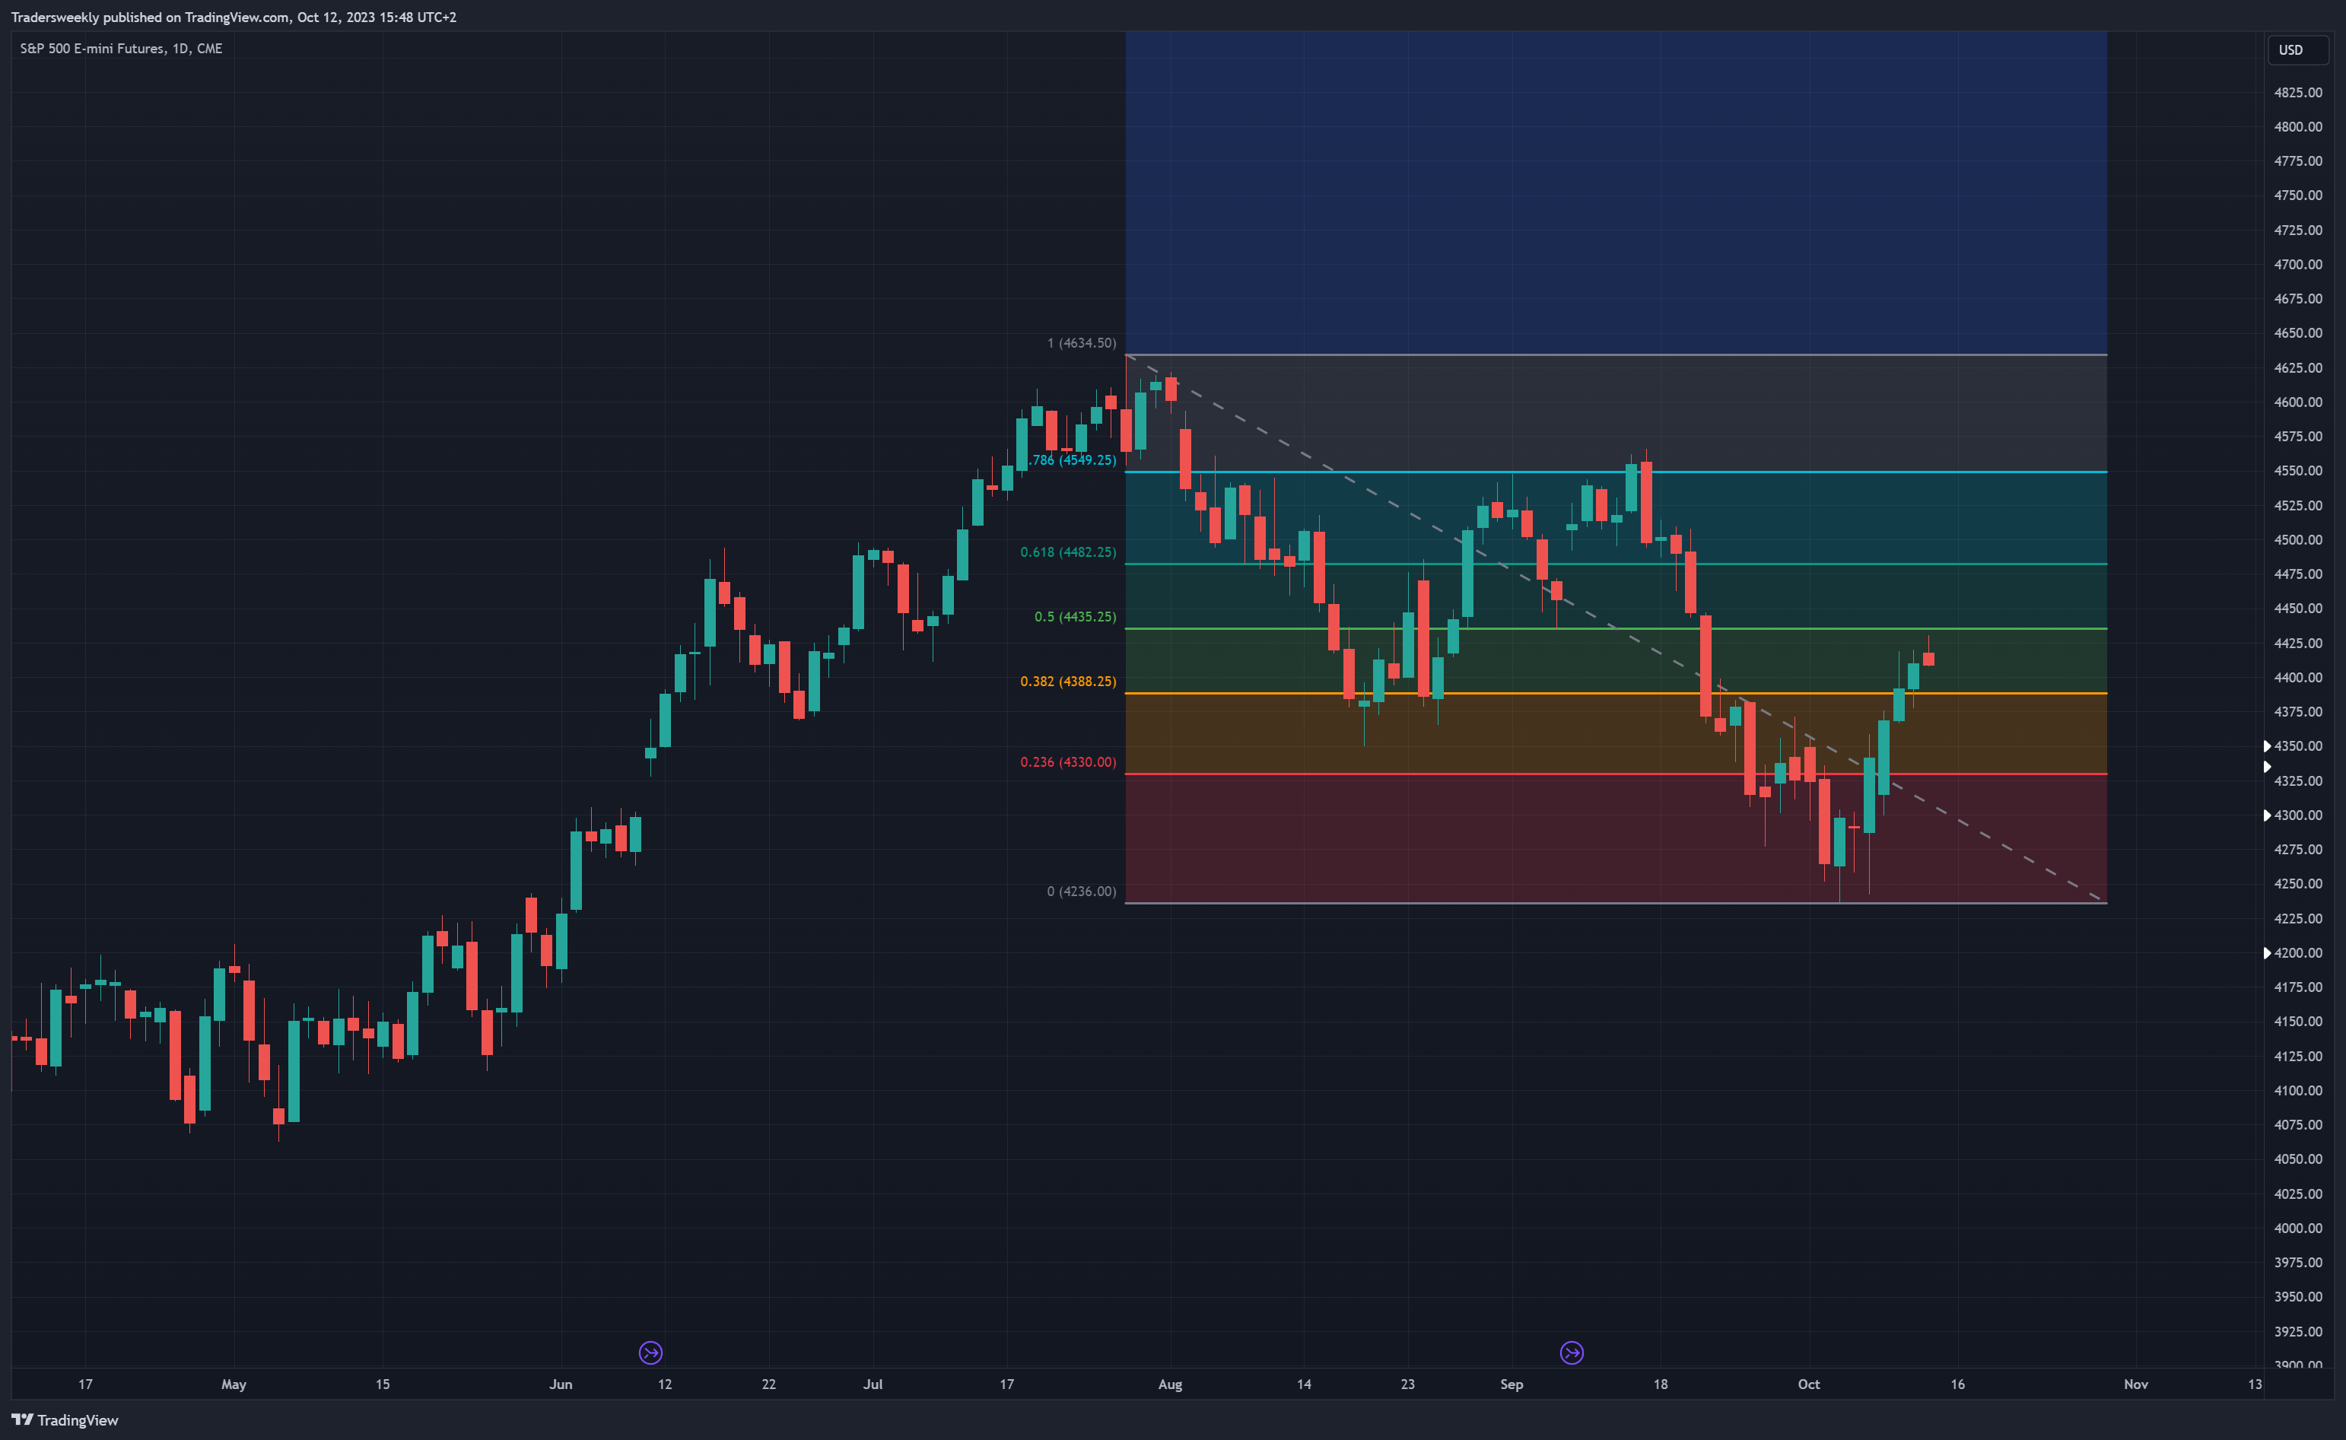Click the 4700.00 price axis label

click(2298, 265)
